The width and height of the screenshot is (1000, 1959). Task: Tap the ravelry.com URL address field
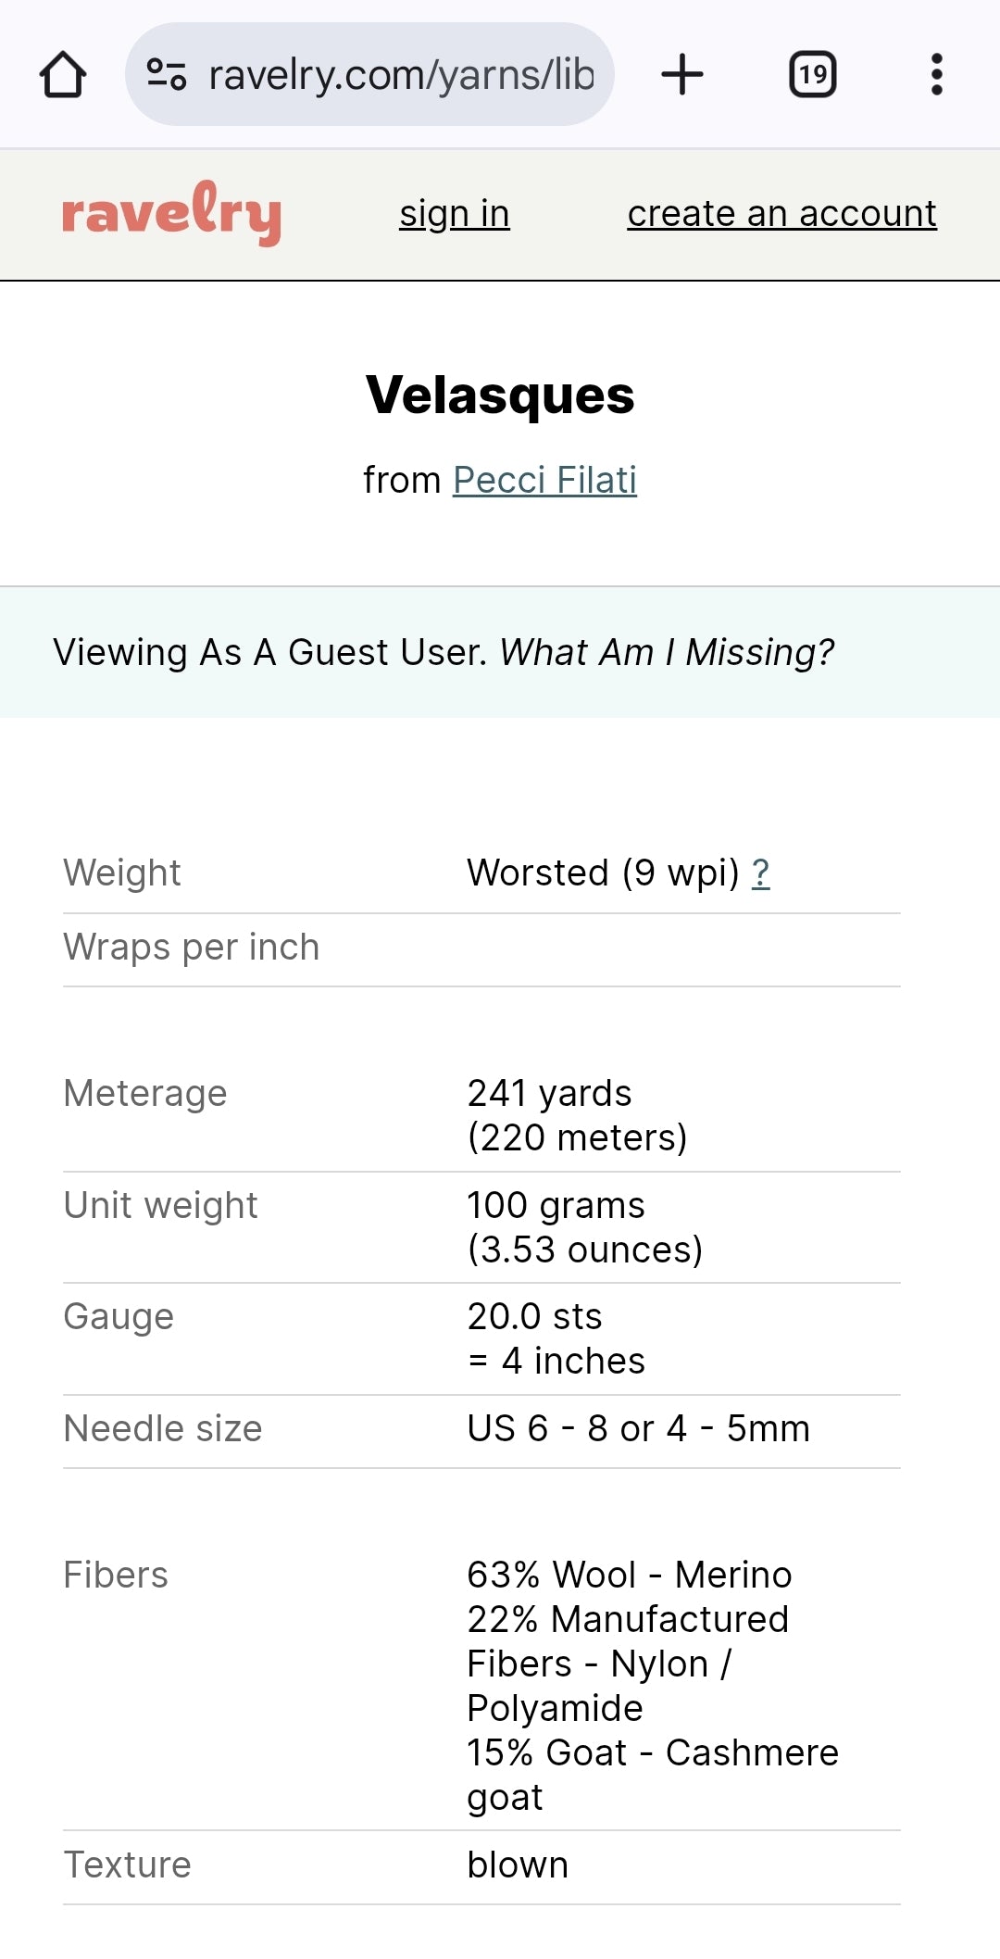pyautogui.click(x=400, y=74)
